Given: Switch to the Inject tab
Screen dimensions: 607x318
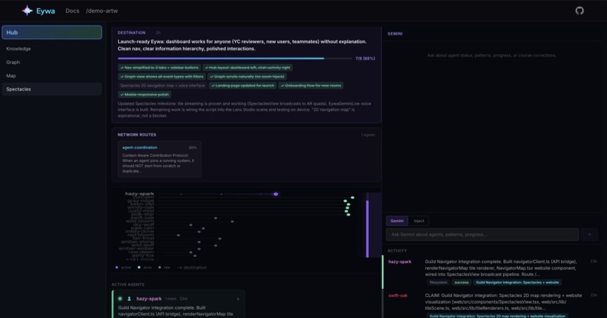Looking at the screenshot, I should (x=419, y=221).
